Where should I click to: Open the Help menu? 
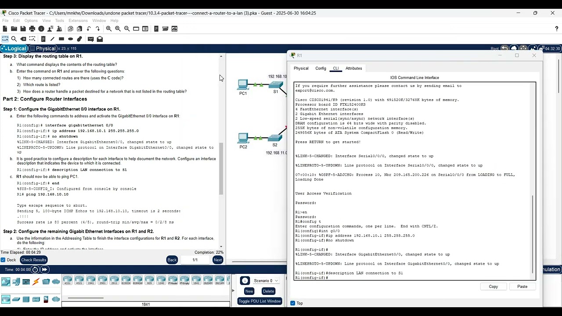tap(114, 21)
